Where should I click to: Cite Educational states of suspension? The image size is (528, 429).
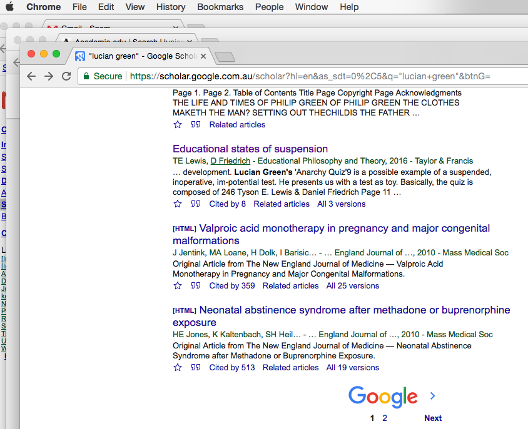click(x=196, y=204)
